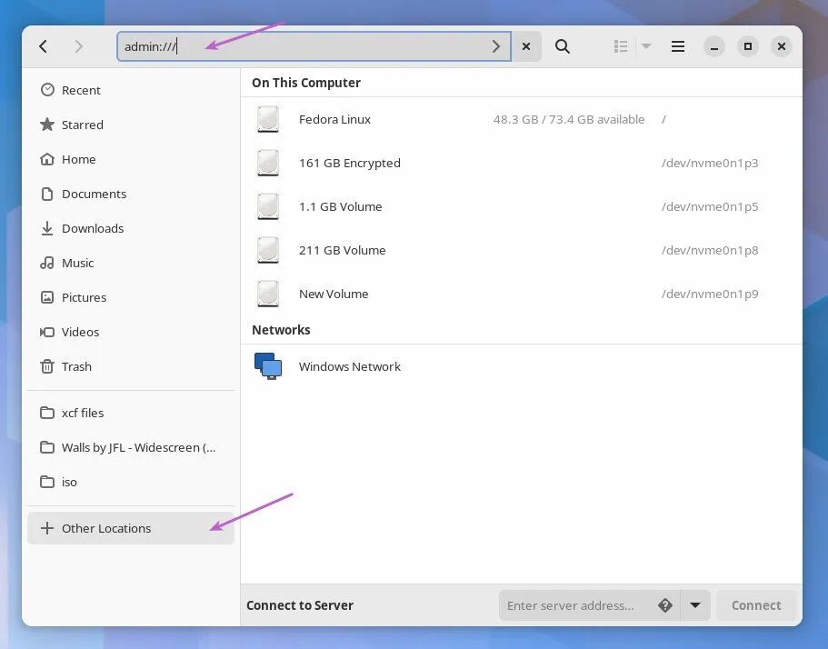Open Walls by JFL - Widescreen bookmark

point(131,447)
